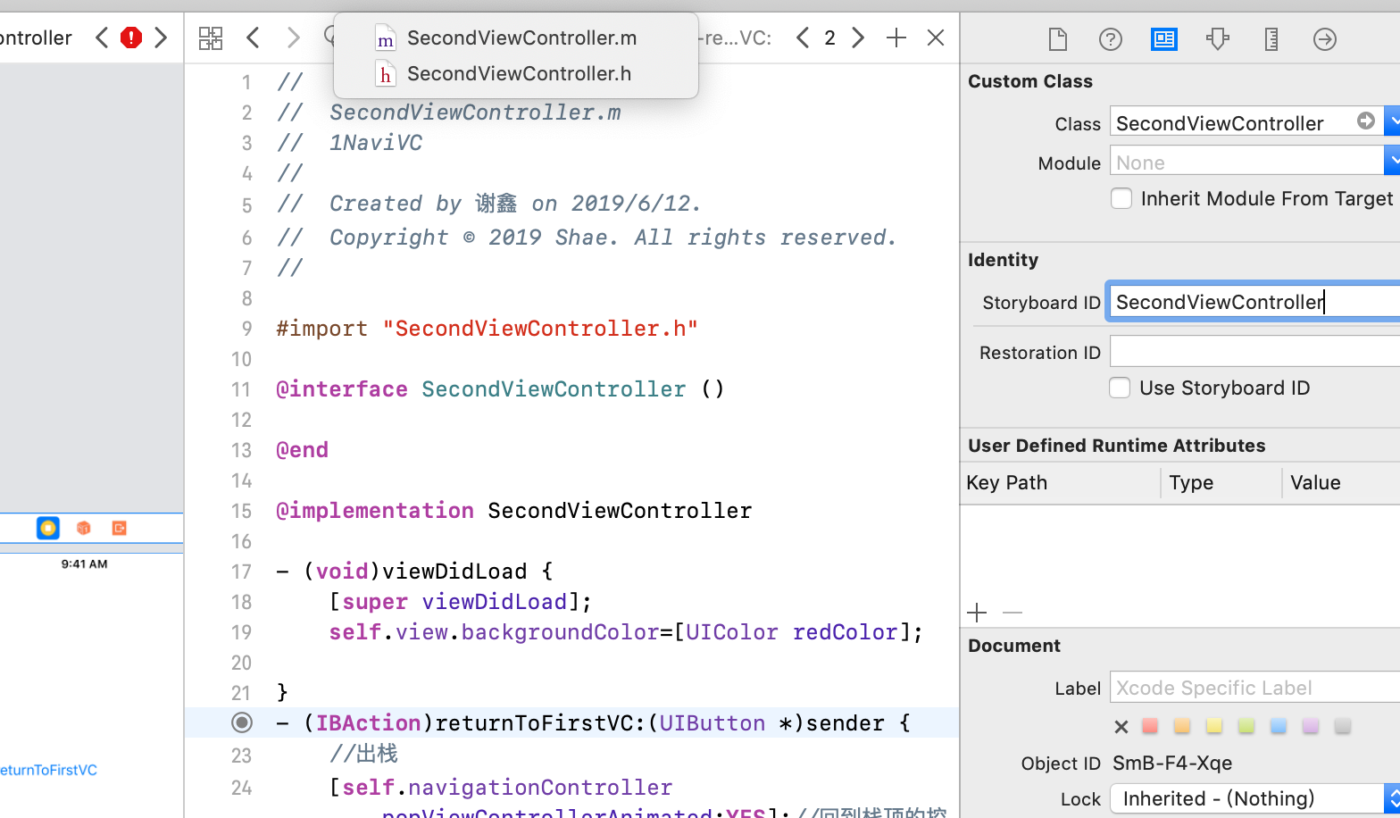The width and height of the screenshot is (1400, 818).
Task: Click the Storyboard ID text field
Action: coord(1254,302)
